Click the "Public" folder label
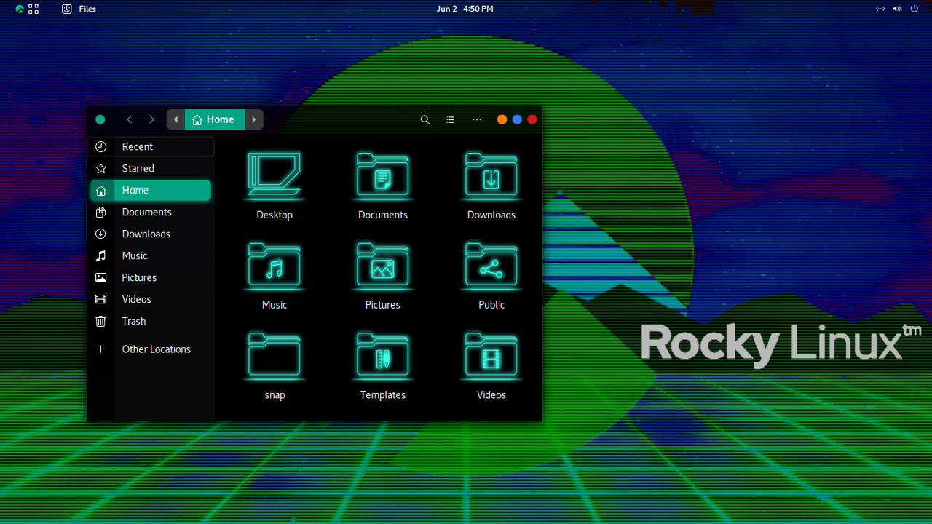Viewport: 932px width, 524px height. (491, 304)
